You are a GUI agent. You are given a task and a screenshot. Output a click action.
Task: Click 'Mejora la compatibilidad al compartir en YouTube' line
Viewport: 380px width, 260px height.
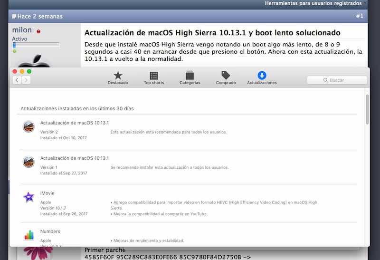159,214
